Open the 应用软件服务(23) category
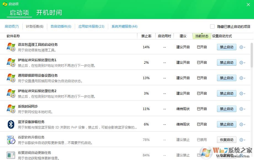 91,26
